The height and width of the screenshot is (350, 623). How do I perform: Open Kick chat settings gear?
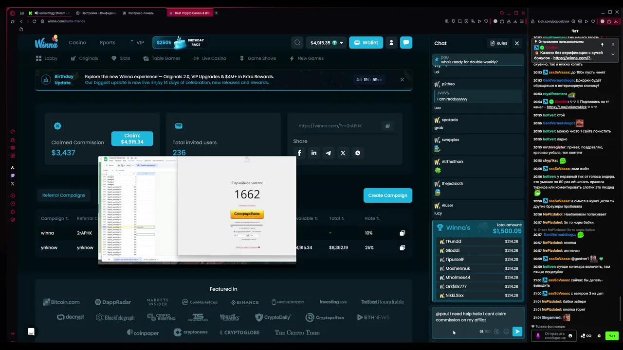click(x=599, y=336)
